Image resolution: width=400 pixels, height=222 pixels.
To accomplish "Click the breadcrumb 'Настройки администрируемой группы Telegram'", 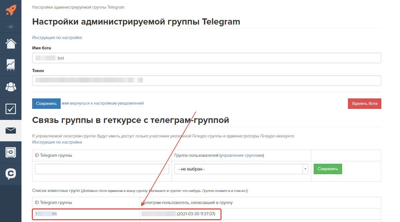I will coord(78,7).
